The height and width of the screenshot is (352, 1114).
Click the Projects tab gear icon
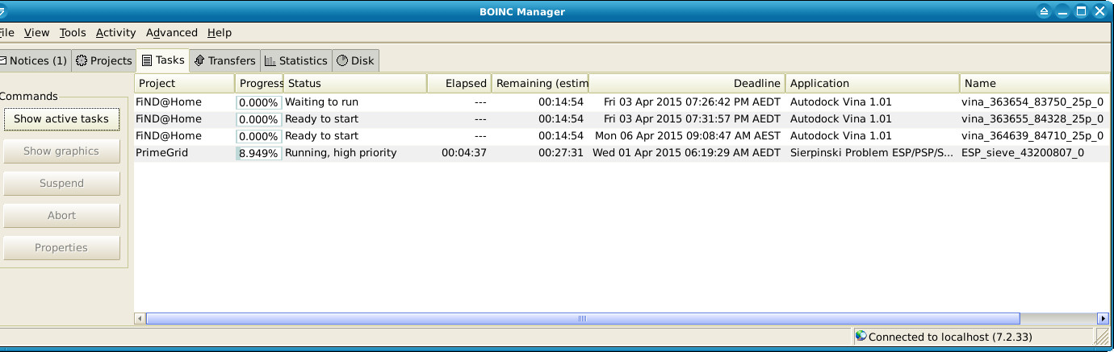click(x=82, y=60)
